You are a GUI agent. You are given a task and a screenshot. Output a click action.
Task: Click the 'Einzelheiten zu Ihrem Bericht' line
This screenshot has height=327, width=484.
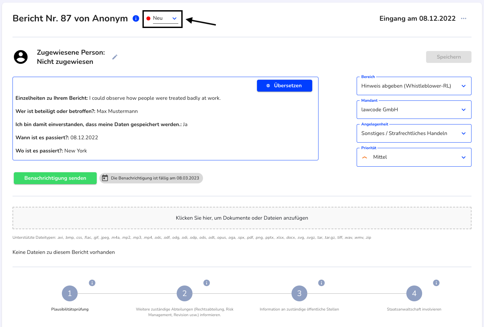click(118, 98)
